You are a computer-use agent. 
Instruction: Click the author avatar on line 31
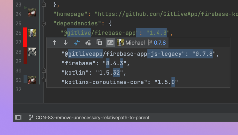click(x=32, y=80)
